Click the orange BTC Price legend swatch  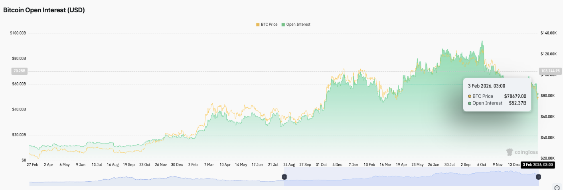click(258, 25)
